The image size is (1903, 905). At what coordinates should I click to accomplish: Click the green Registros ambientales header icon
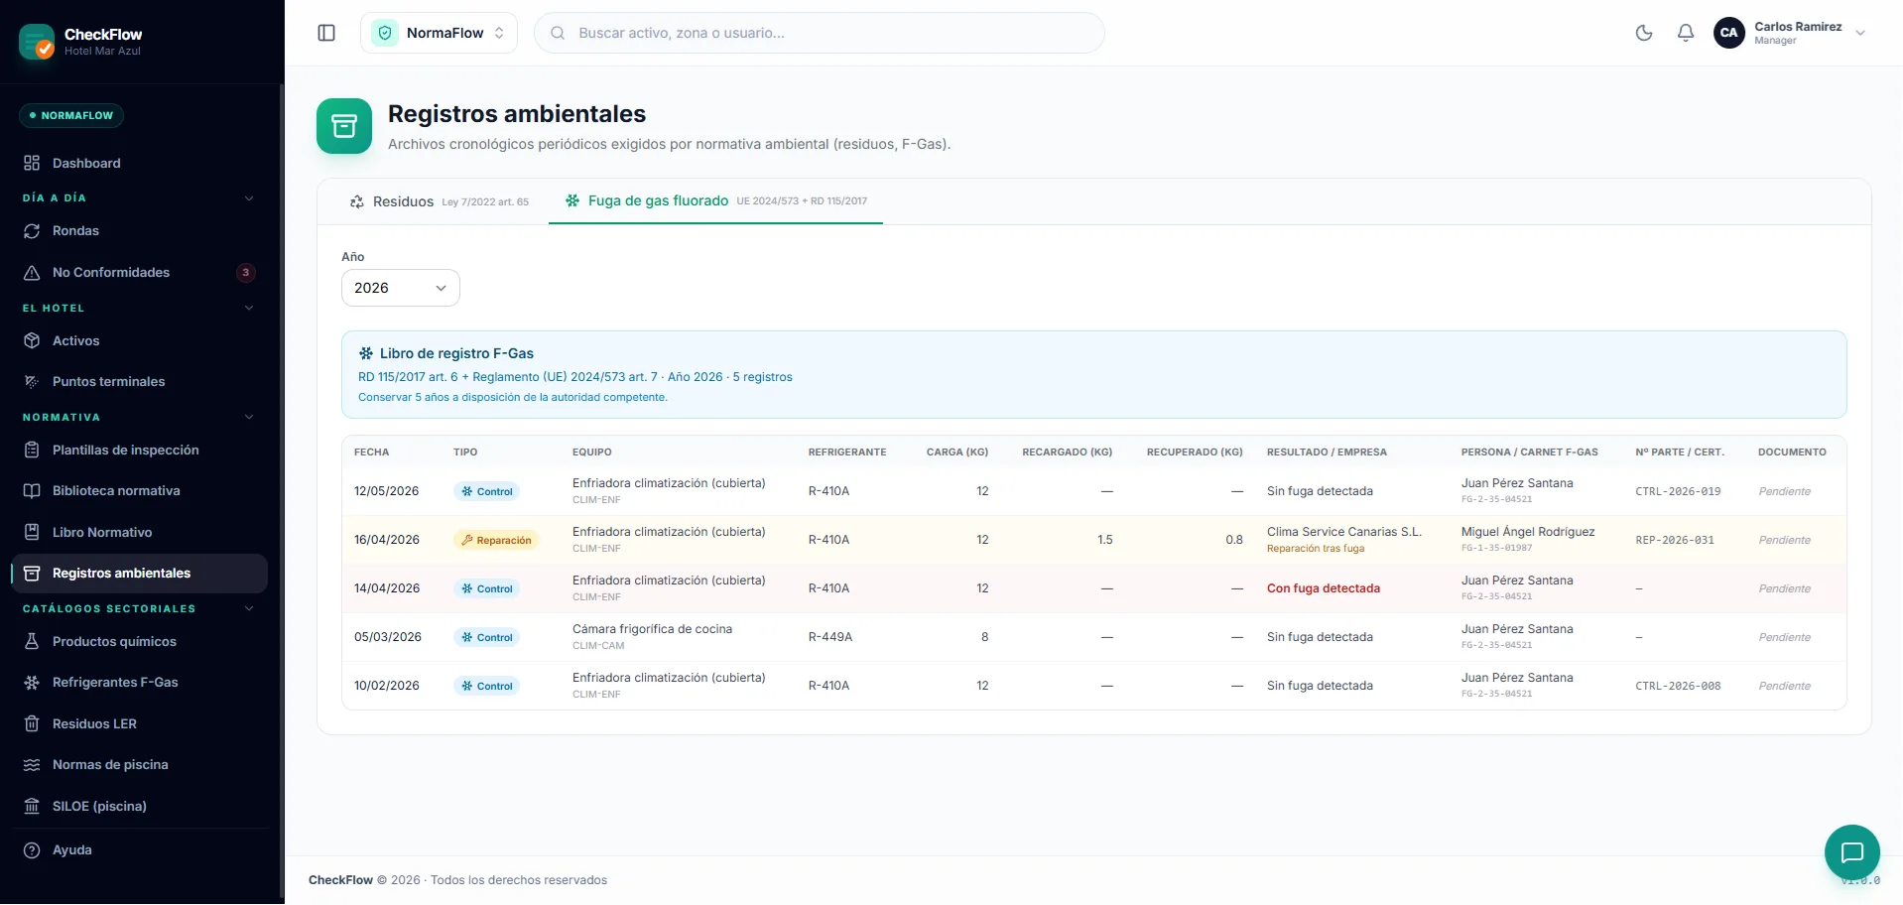point(344,126)
